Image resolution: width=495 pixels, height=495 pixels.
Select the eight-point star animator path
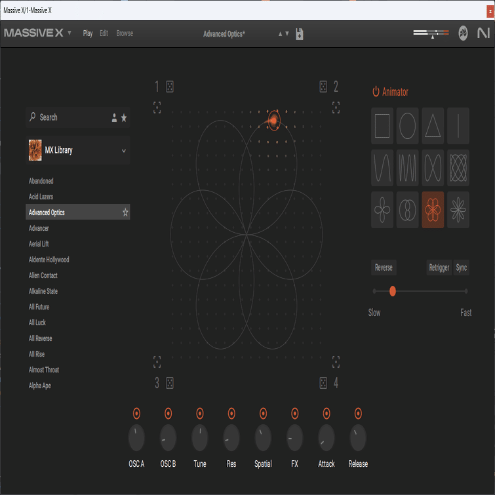click(458, 210)
